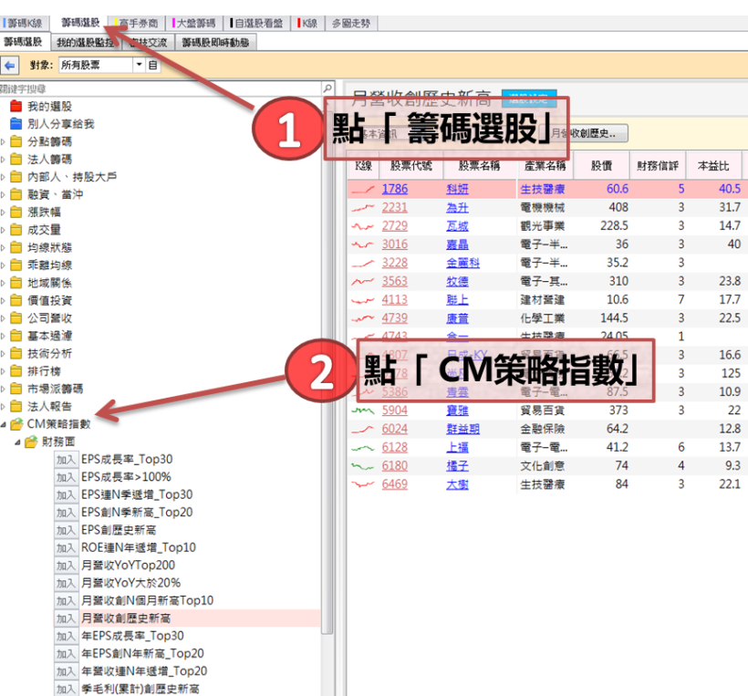Open K-line mini chart for stock 3563

point(362,282)
